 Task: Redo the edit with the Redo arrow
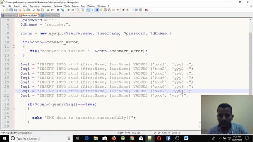pyautogui.click(x=52, y=10)
